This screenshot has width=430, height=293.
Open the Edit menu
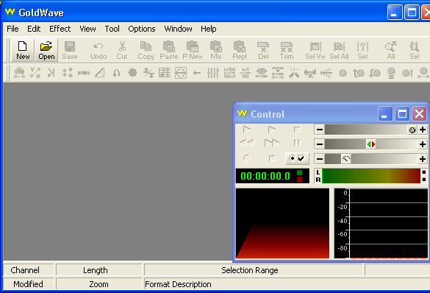(x=34, y=29)
